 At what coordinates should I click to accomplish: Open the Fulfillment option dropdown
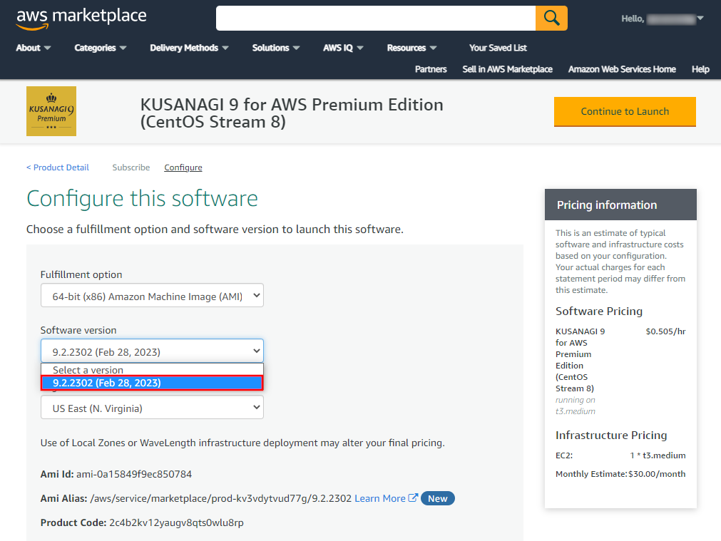point(152,296)
